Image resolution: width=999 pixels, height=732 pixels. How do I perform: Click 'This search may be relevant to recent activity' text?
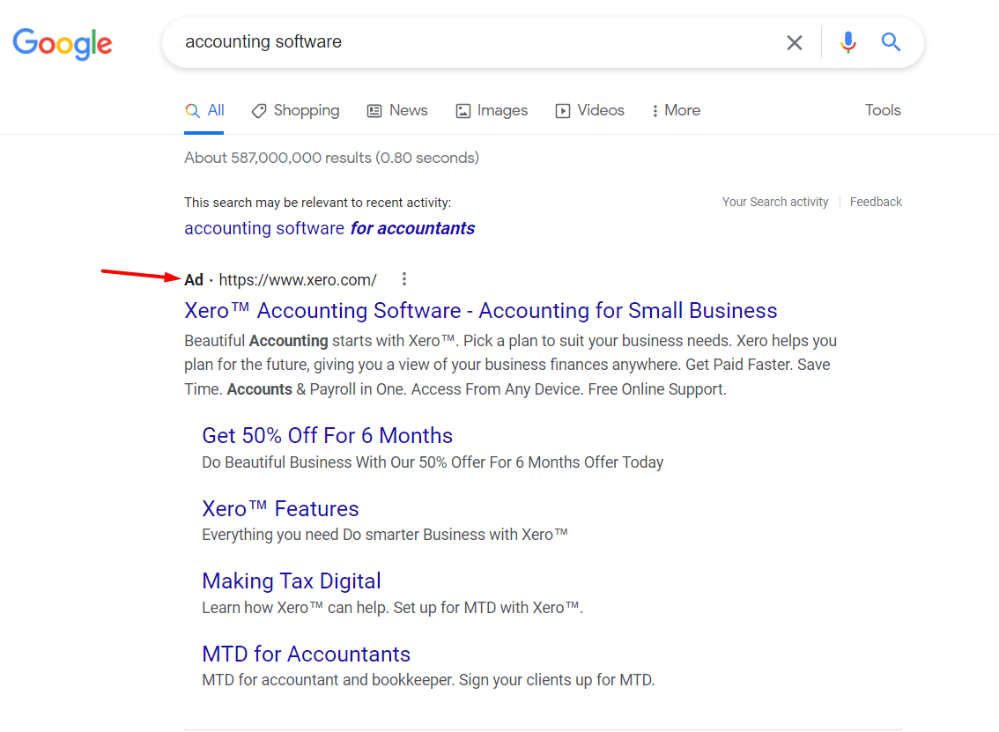point(317,203)
